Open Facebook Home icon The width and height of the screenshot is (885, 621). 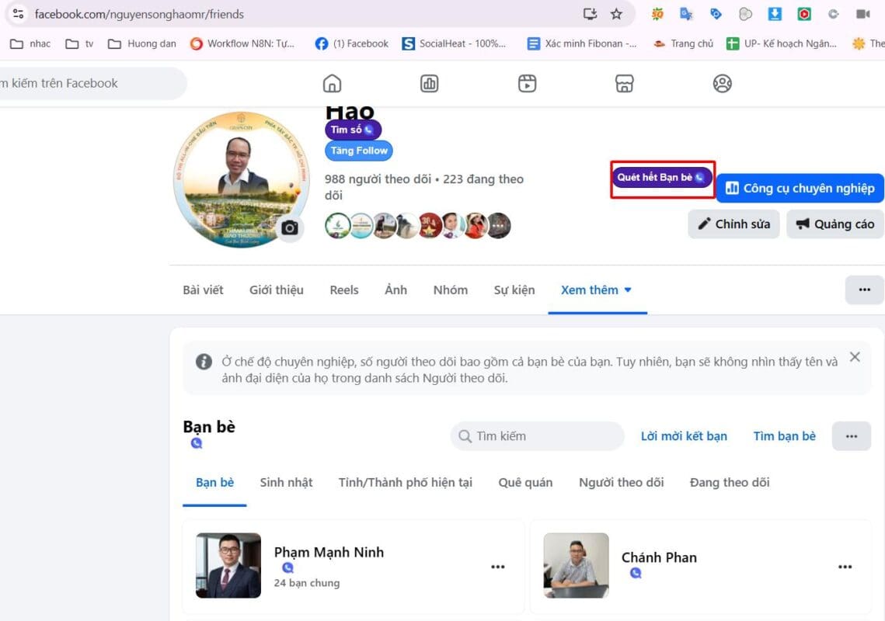point(332,84)
